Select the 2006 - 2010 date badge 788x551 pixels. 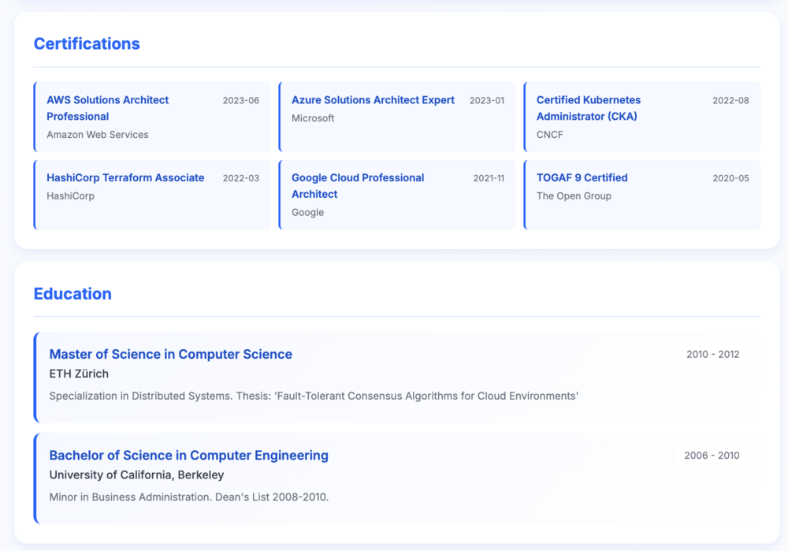(x=712, y=456)
